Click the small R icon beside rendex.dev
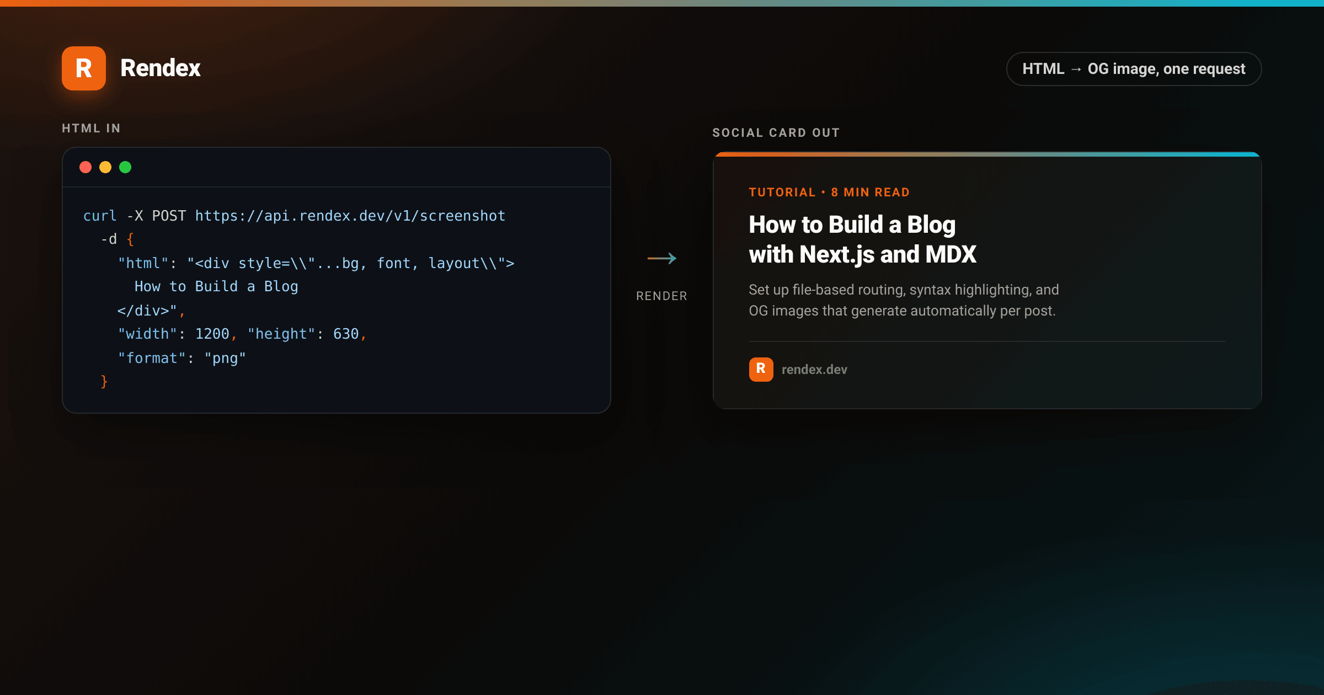This screenshot has width=1324, height=695. pos(761,370)
